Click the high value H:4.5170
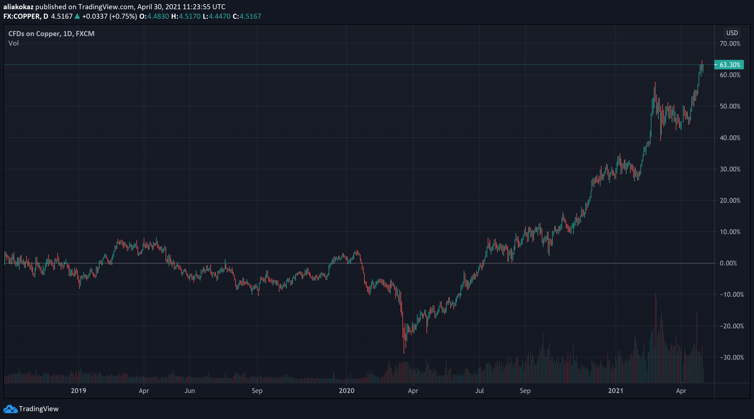Image resolution: width=754 pixels, height=419 pixels. [186, 17]
